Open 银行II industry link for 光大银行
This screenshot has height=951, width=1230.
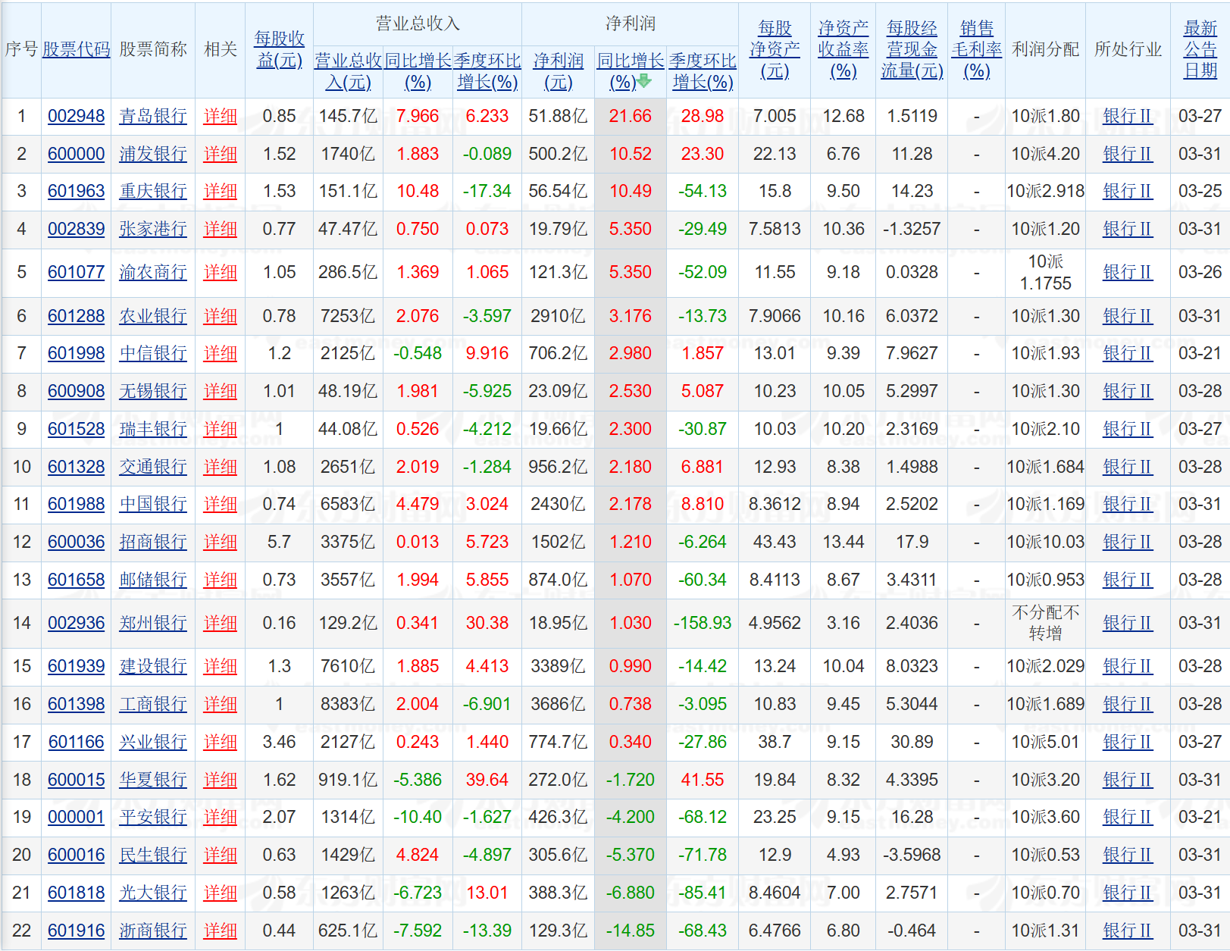tap(1127, 893)
